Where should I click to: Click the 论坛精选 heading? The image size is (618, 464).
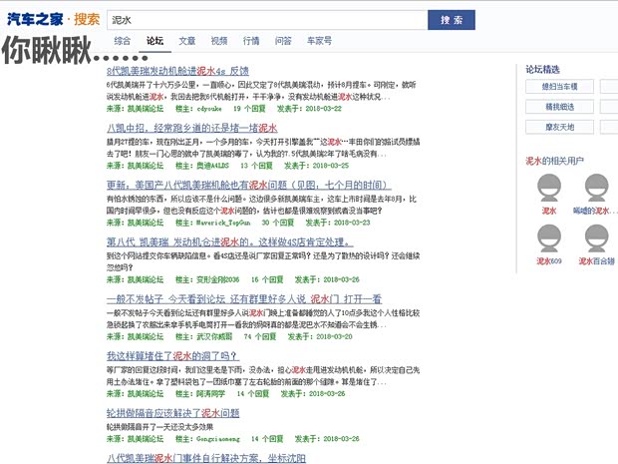click(542, 70)
